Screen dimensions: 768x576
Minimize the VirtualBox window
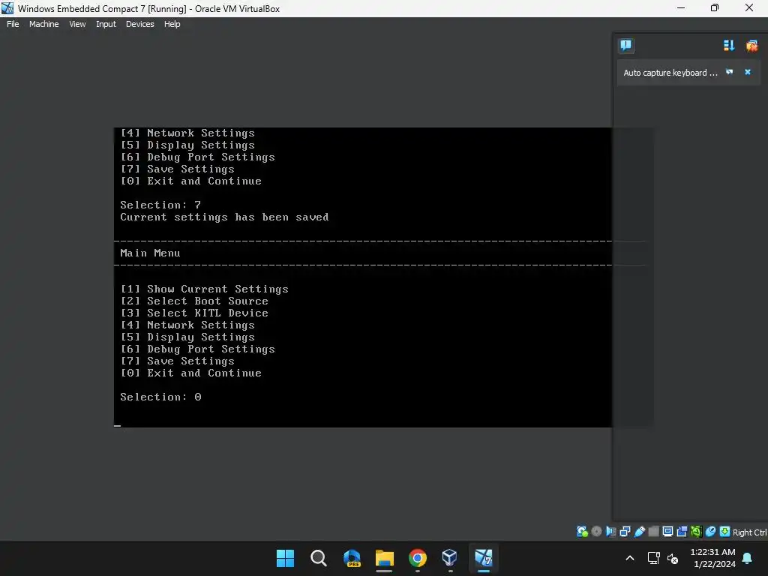(x=681, y=8)
